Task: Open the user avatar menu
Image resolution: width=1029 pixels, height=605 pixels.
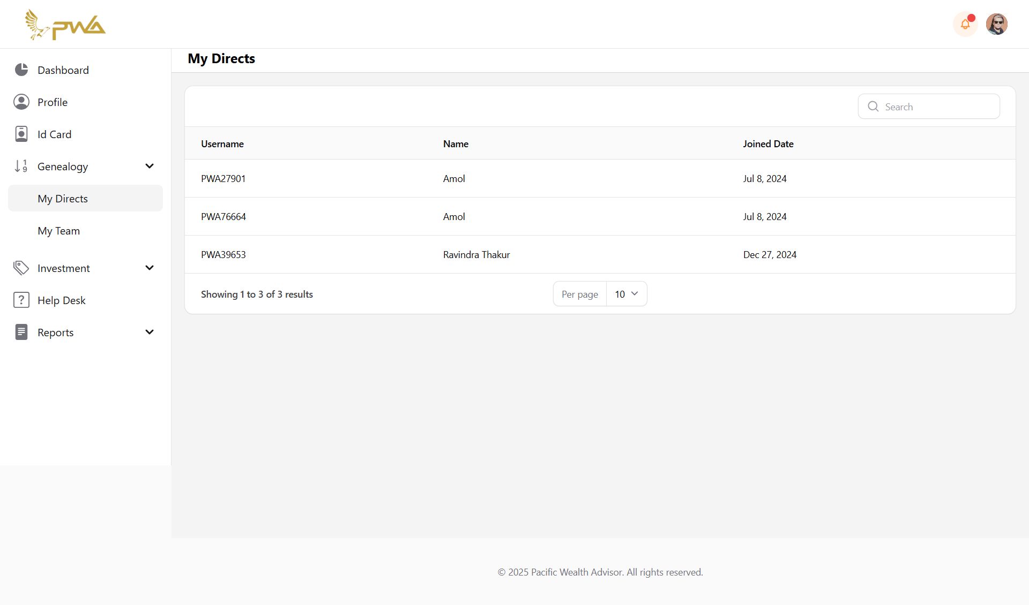Action: (996, 24)
